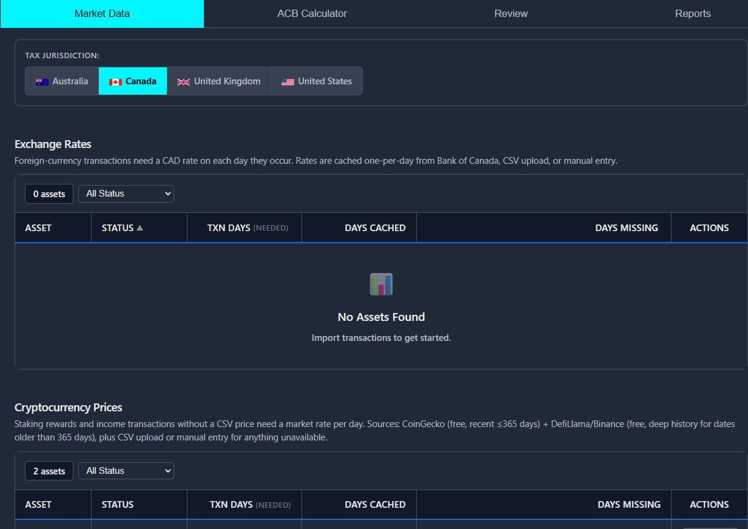Click DAYS CACHED header in Cryptocurrency Prices

pyautogui.click(x=359, y=505)
